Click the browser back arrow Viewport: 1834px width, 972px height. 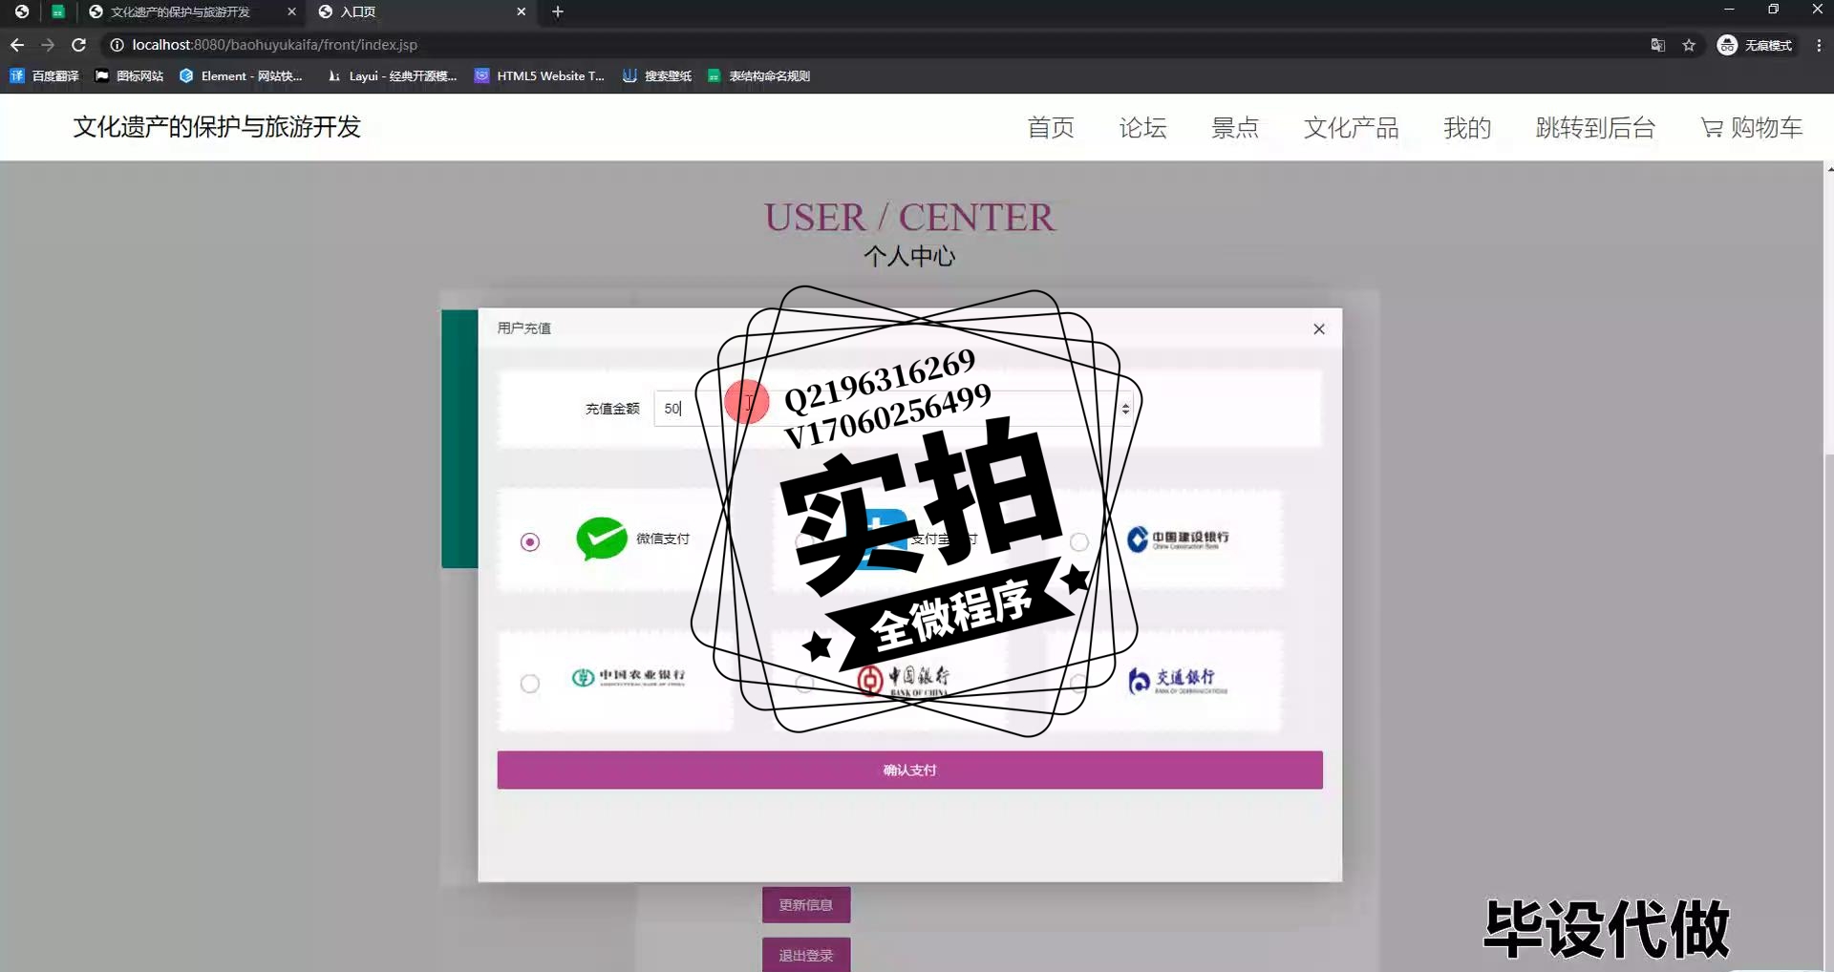tap(17, 45)
